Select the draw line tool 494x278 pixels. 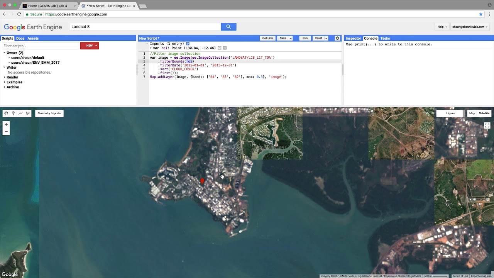click(20, 113)
